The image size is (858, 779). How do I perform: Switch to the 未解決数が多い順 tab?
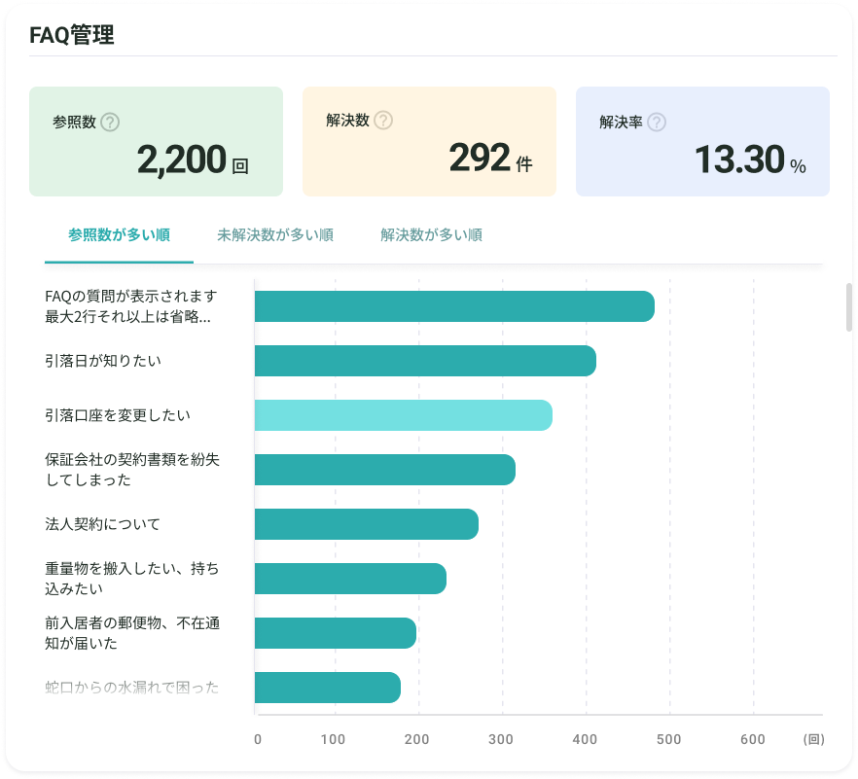[x=273, y=234]
